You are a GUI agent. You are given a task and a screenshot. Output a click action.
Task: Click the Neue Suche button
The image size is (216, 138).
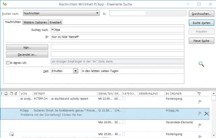201,40
